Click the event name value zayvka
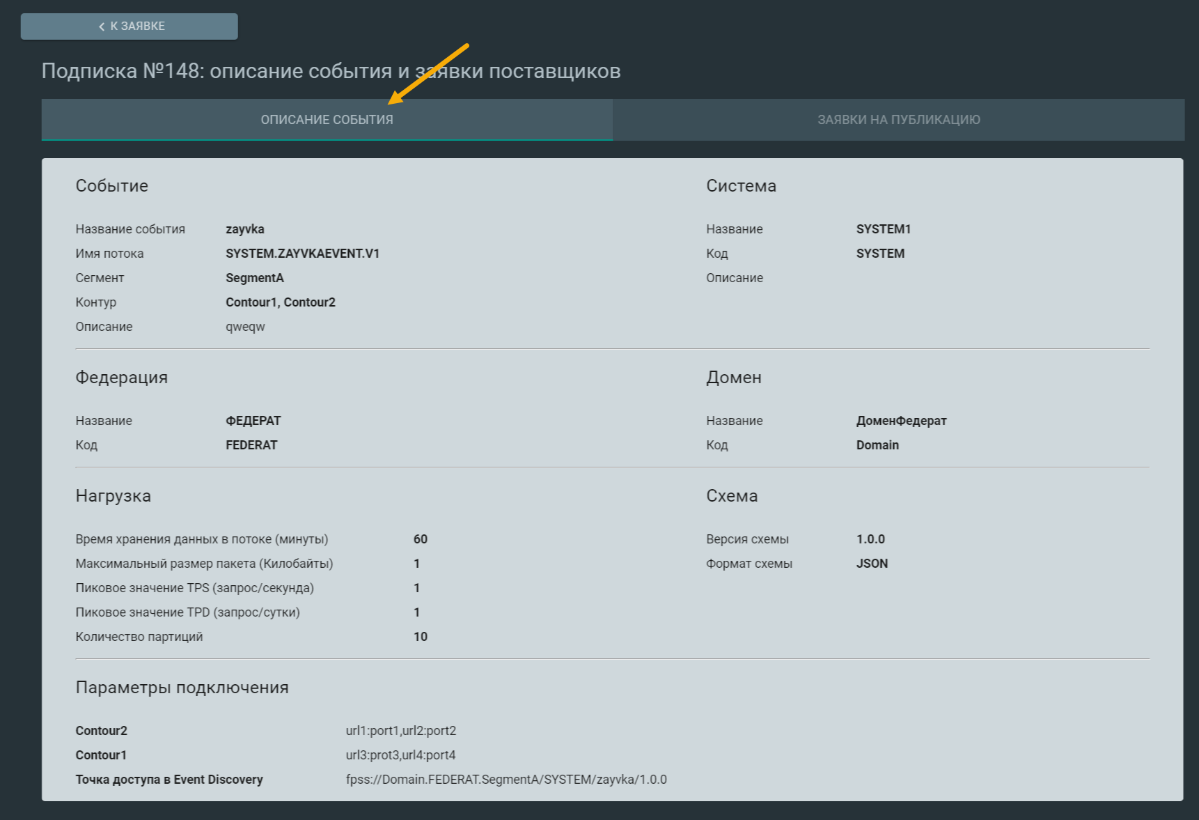The width and height of the screenshot is (1199, 820). pyautogui.click(x=245, y=229)
